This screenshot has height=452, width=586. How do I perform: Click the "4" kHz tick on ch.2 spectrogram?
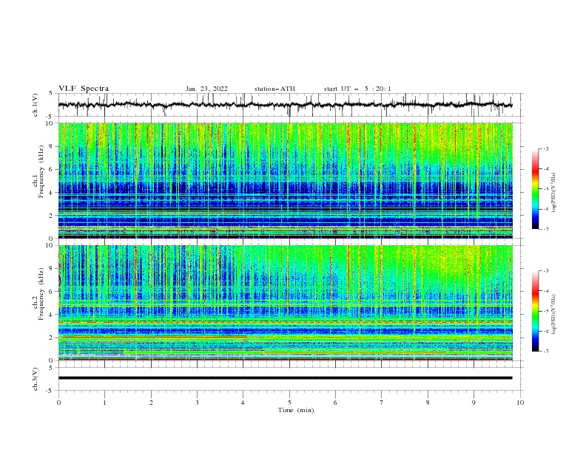[52, 315]
